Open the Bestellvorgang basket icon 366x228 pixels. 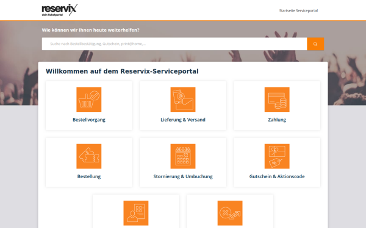(89, 99)
